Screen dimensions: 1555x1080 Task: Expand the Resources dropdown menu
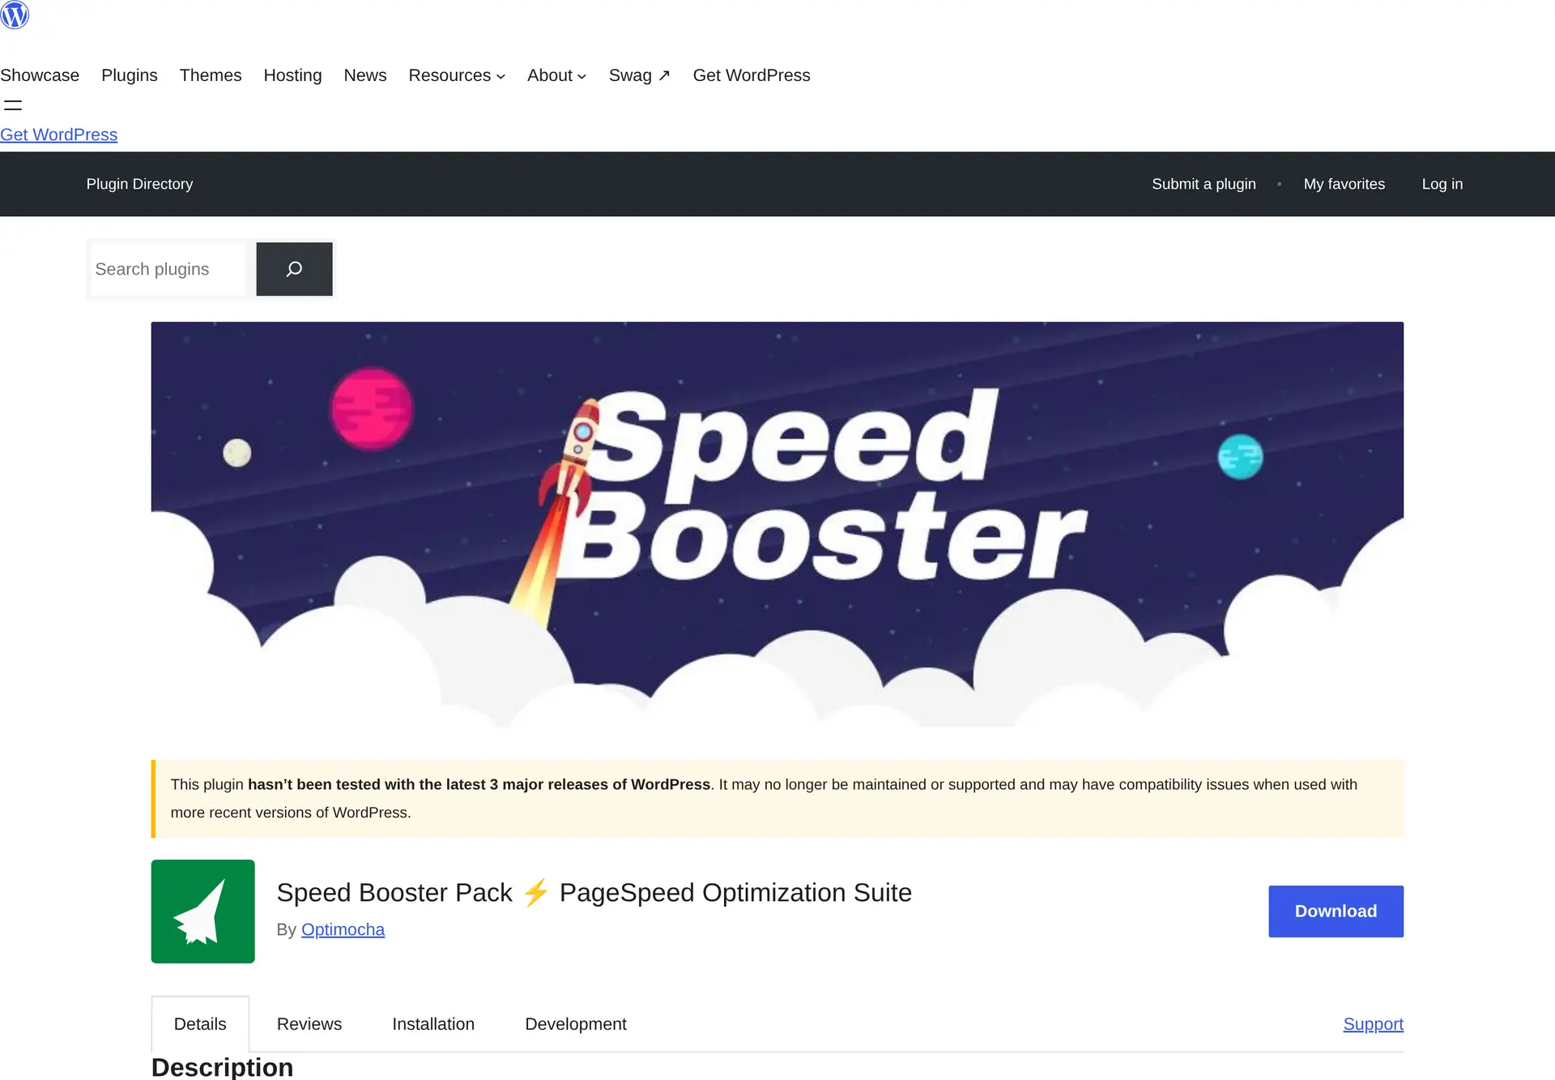pyautogui.click(x=457, y=75)
